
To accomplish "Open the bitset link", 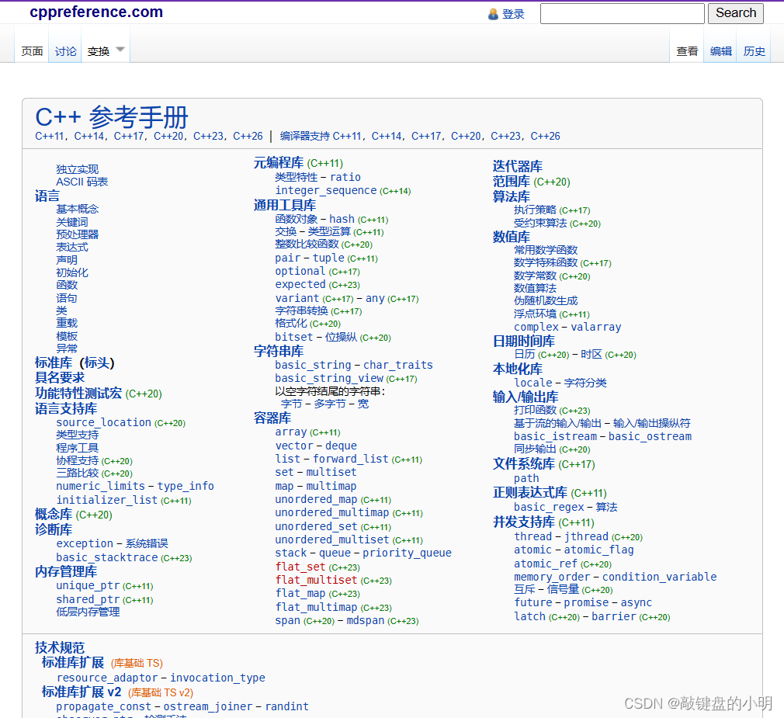I will 294,337.
